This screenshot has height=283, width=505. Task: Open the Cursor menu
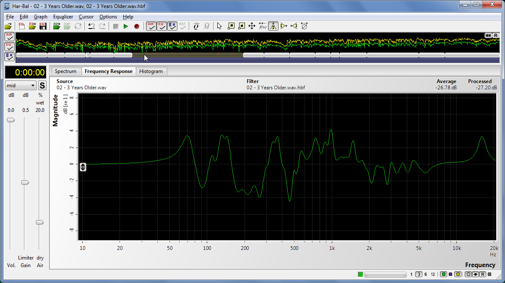(86, 17)
